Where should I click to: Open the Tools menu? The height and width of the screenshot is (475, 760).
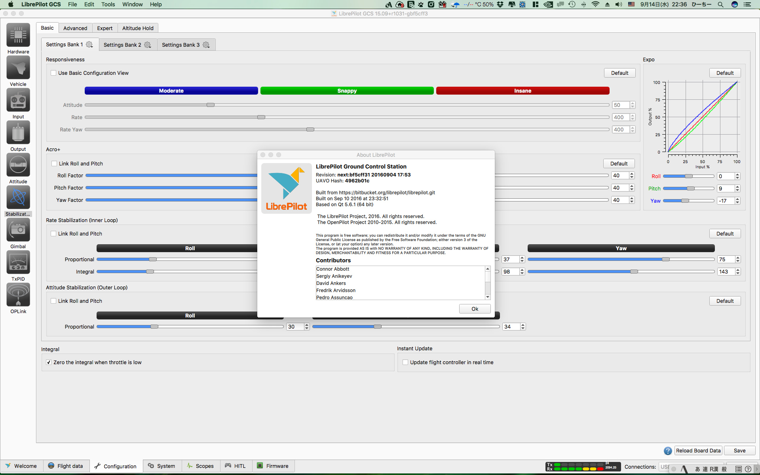click(x=108, y=4)
